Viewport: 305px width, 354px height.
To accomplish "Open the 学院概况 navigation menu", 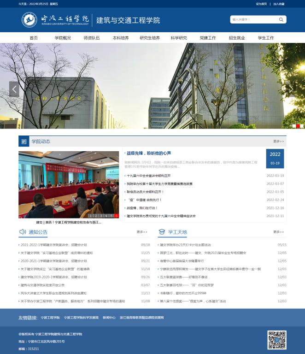I will pyautogui.click(x=63, y=38).
